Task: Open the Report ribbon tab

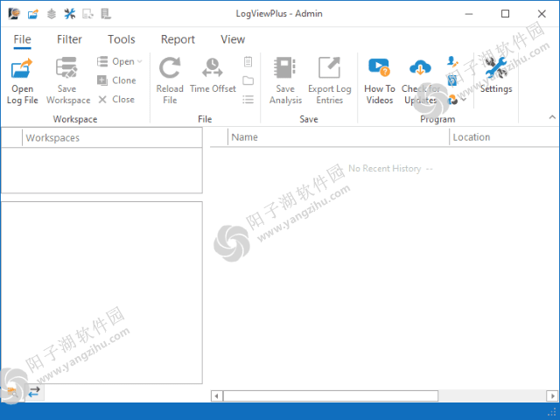Action: pyautogui.click(x=178, y=39)
